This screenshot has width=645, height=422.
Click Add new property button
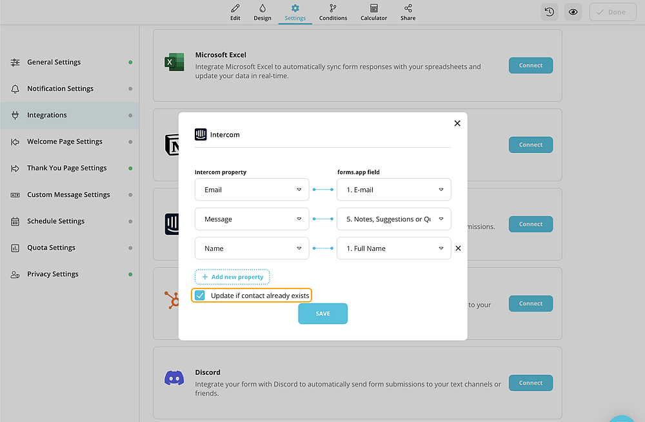[232, 277]
